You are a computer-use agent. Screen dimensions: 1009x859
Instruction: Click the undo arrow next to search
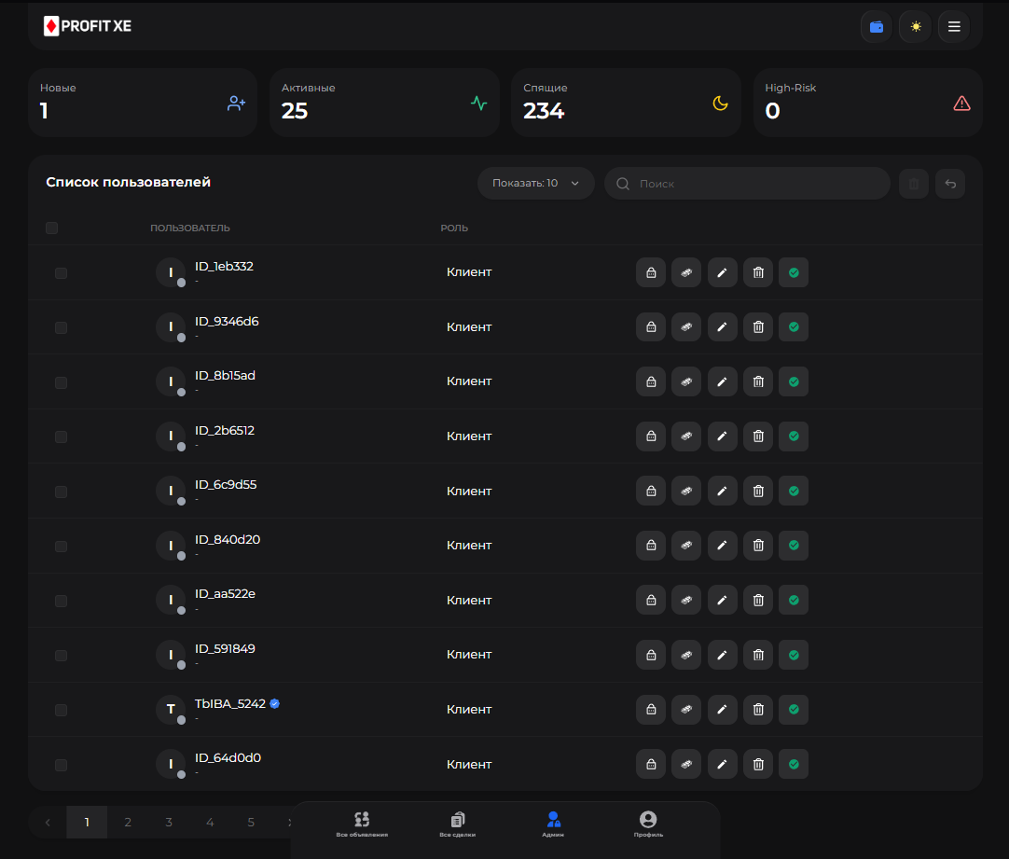(950, 184)
